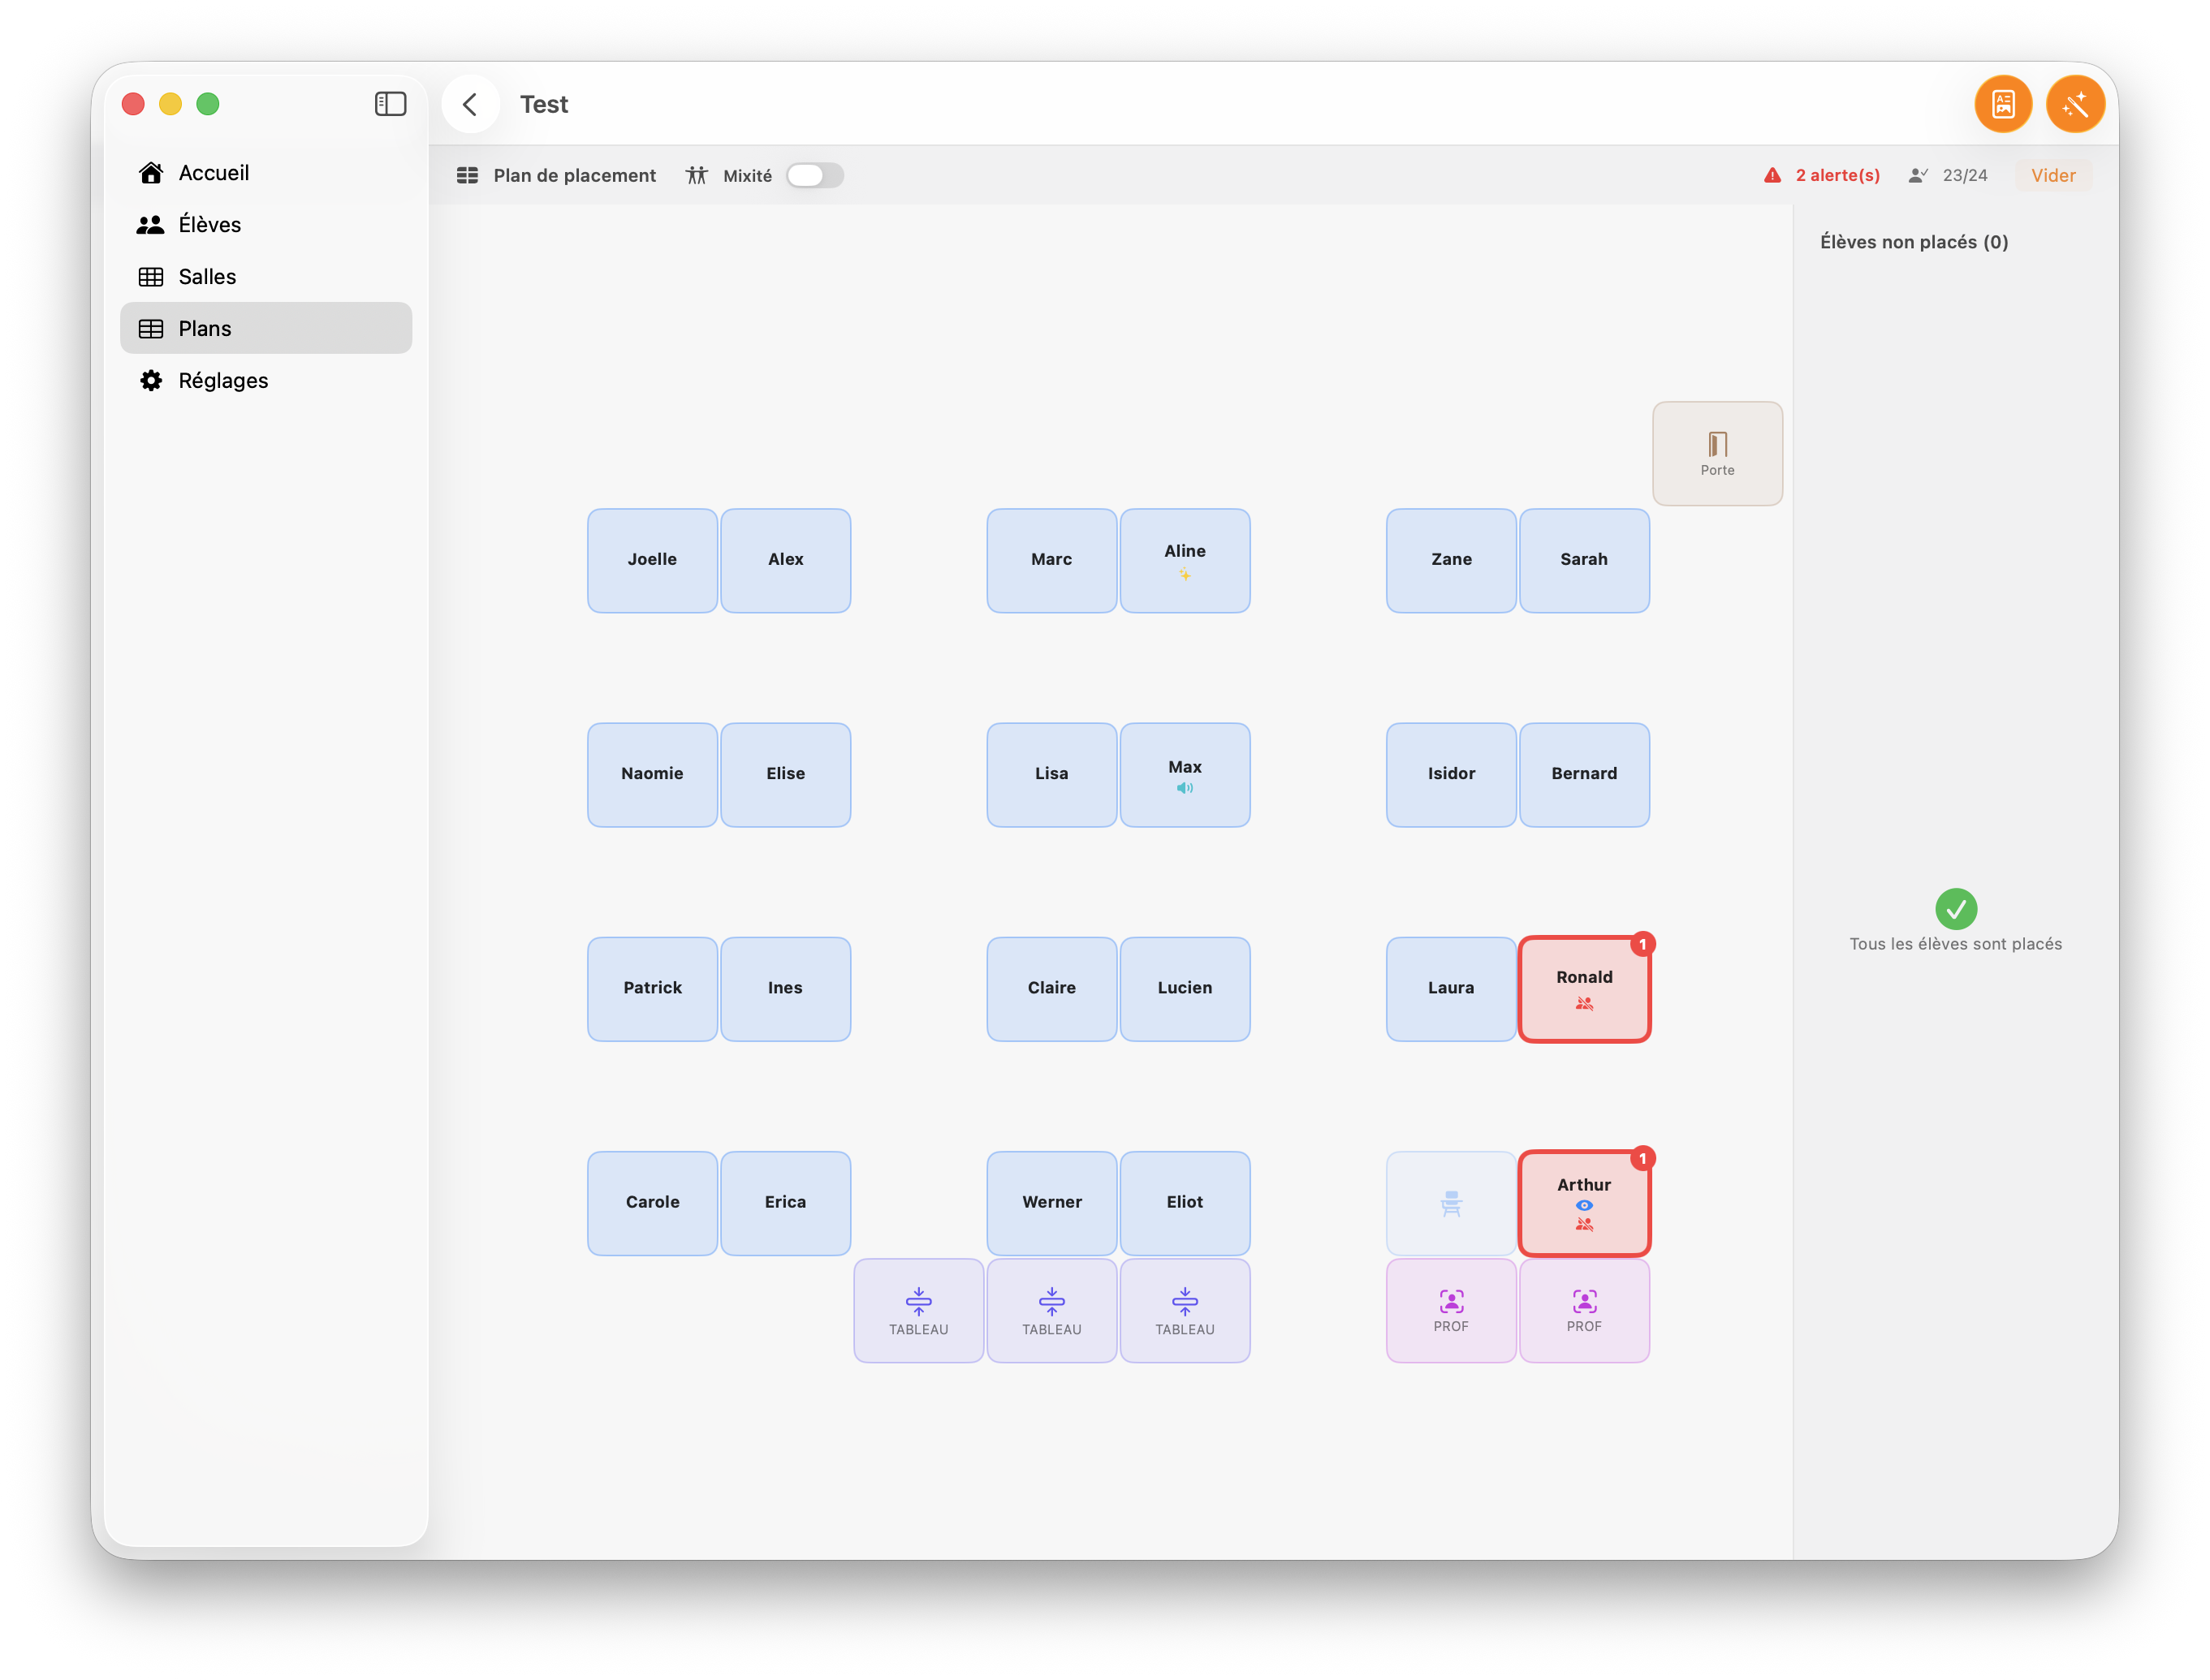Click the empty desk seat tile

tap(1451, 1203)
